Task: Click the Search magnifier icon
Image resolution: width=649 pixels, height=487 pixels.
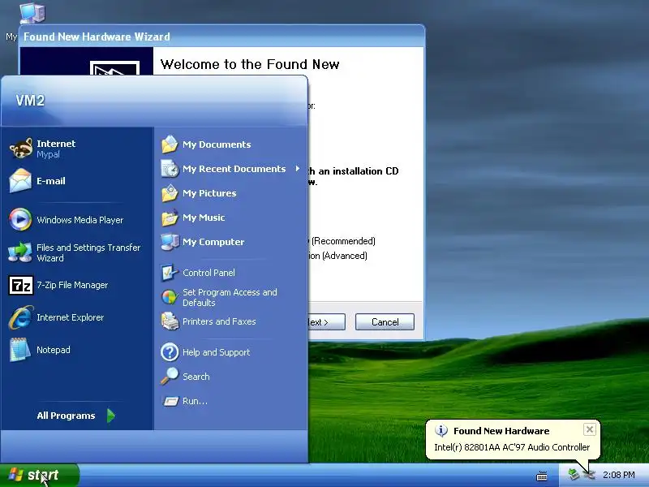Action: pyautogui.click(x=170, y=376)
